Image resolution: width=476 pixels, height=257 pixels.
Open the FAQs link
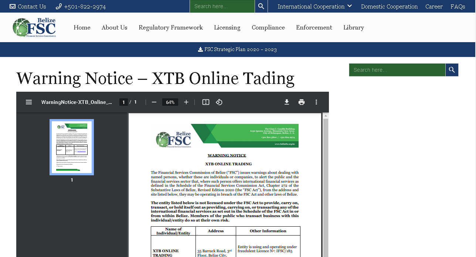coord(458,6)
